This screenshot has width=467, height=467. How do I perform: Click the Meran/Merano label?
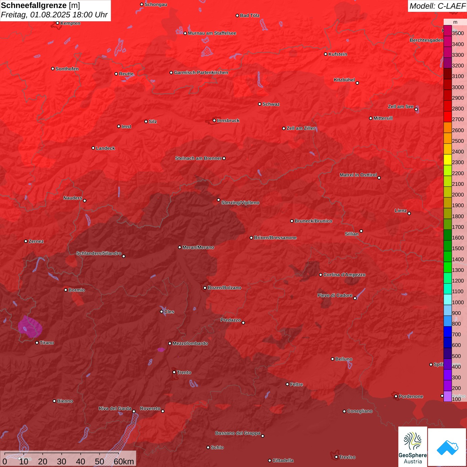[x=198, y=247]
